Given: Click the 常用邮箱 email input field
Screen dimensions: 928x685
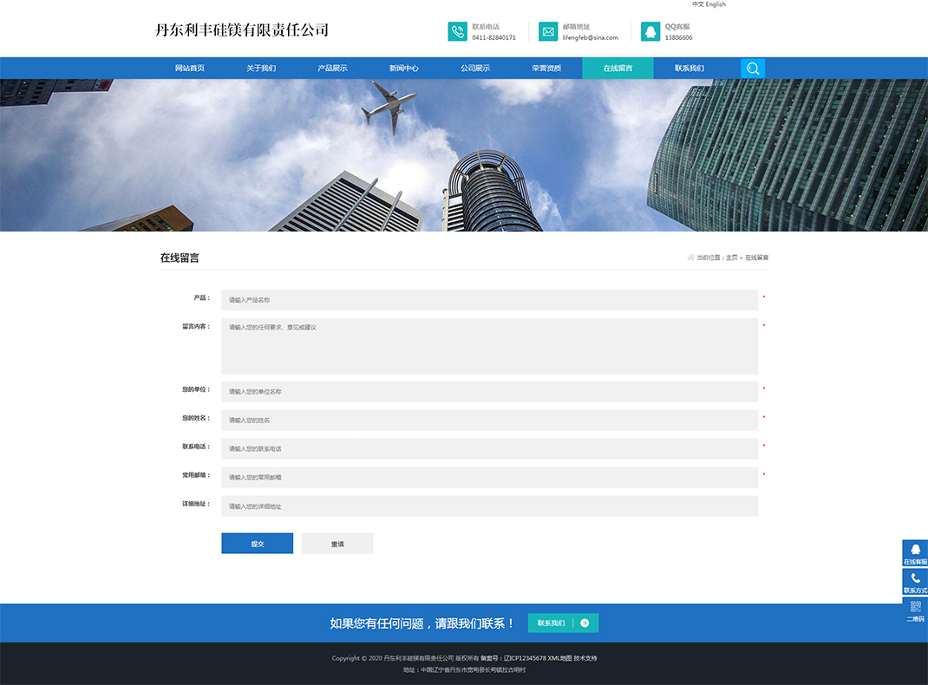Looking at the screenshot, I should [x=489, y=477].
